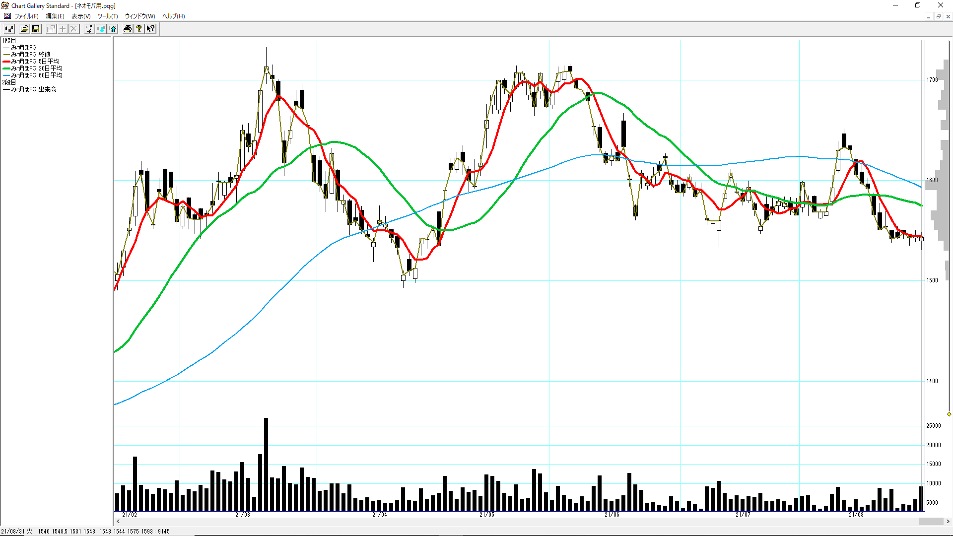Image resolution: width=953 pixels, height=536 pixels.
Task: Open the 表示(V) menu
Action: point(81,16)
